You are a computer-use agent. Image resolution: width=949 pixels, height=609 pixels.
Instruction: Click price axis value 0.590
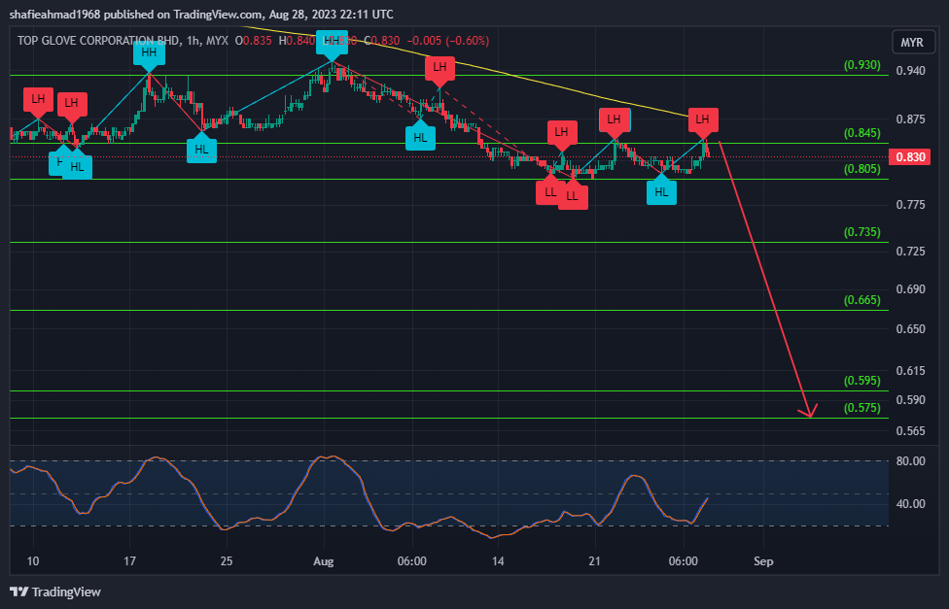tap(910, 400)
